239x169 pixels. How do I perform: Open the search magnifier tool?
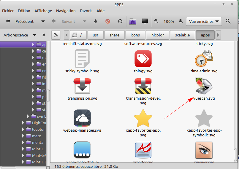tap(228, 21)
